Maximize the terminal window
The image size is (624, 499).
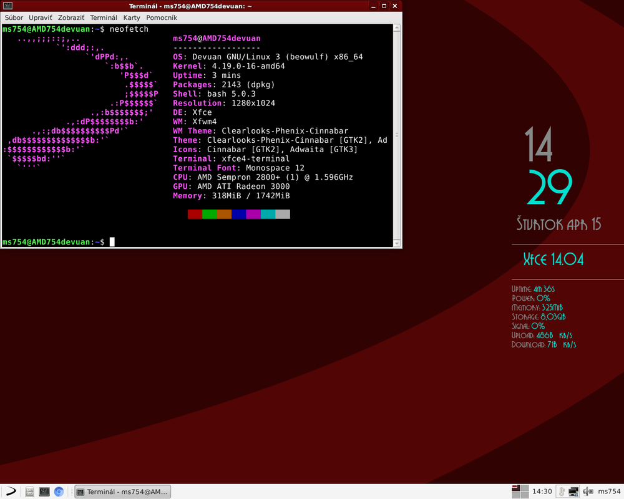point(384,6)
